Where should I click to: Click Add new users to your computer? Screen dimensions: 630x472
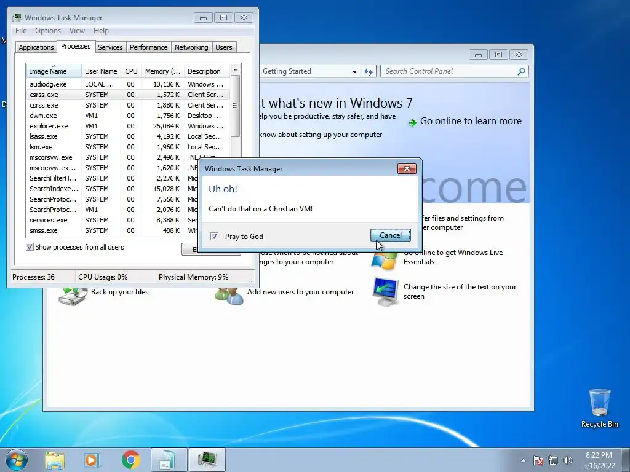coord(300,292)
